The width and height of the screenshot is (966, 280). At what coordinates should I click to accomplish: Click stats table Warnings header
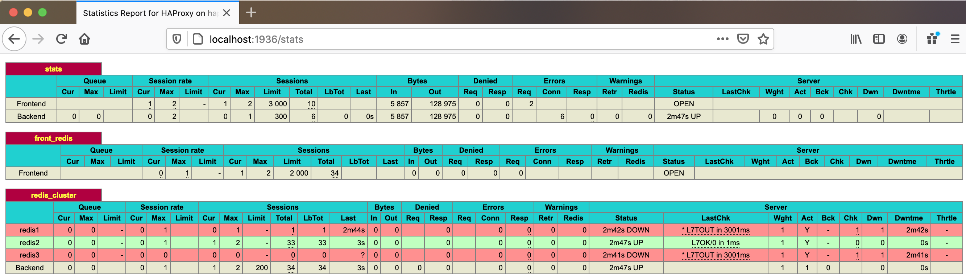click(x=626, y=81)
